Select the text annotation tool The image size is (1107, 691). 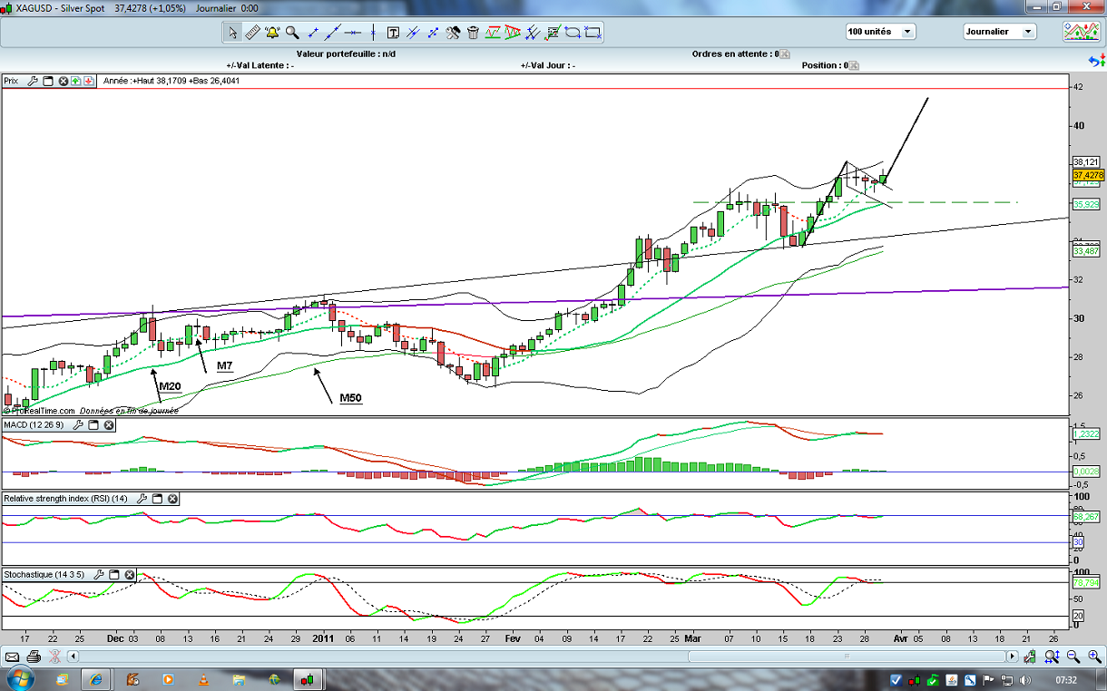[393, 33]
